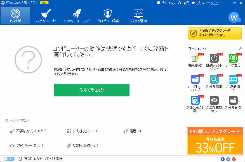Click Wise Care 365 logo icon
245x162 pixels.
coord(3,3)
